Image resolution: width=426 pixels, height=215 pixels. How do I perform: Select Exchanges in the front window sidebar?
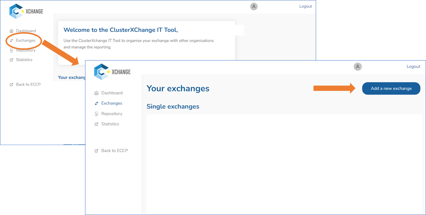coord(112,103)
